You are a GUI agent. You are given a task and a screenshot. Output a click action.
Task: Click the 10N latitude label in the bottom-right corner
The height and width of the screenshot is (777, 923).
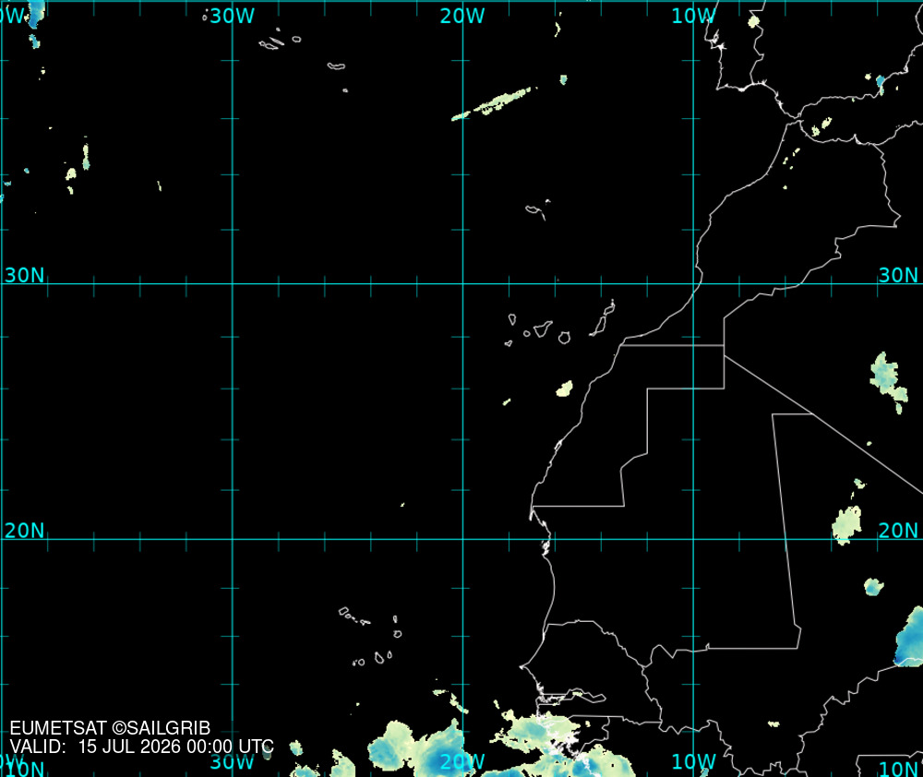899,769
